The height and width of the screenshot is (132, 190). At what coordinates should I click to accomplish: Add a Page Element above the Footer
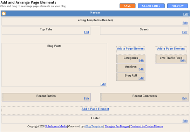coord(95,109)
